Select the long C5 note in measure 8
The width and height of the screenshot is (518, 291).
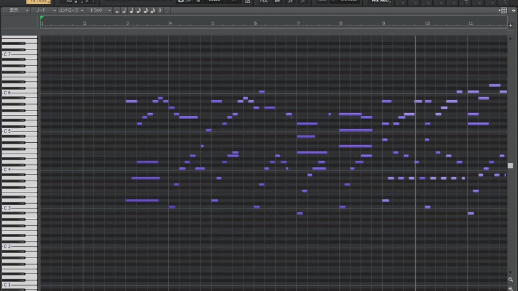[356, 130]
